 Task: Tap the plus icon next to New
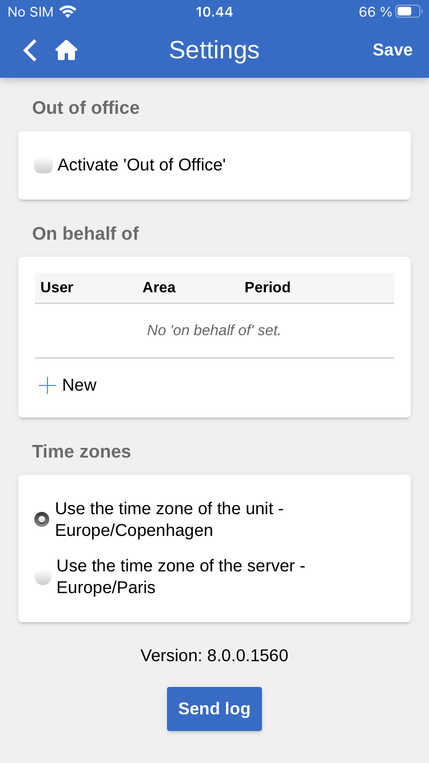pyautogui.click(x=46, y=385)
